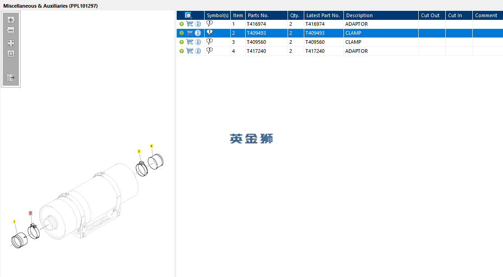Select highlighted callout 2 on the diagram
This screenshot has width=503, height=277.
point(31,213)
